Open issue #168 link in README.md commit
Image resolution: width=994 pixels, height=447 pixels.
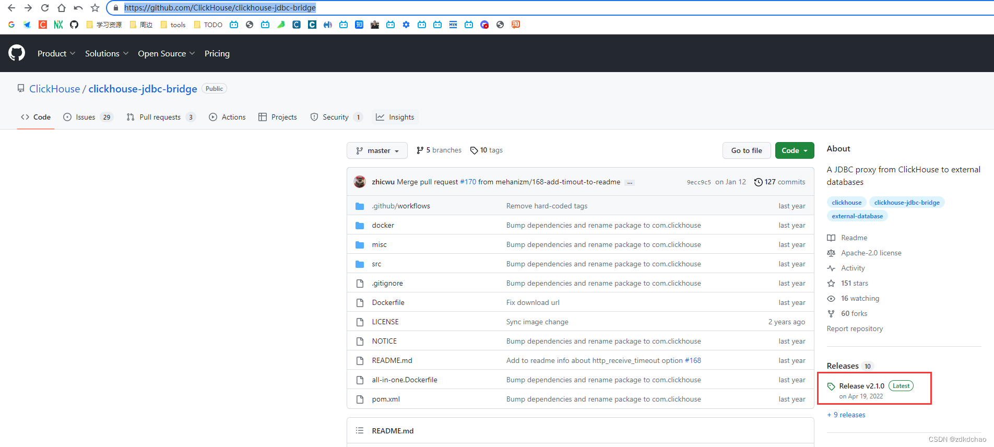point(693,360)
